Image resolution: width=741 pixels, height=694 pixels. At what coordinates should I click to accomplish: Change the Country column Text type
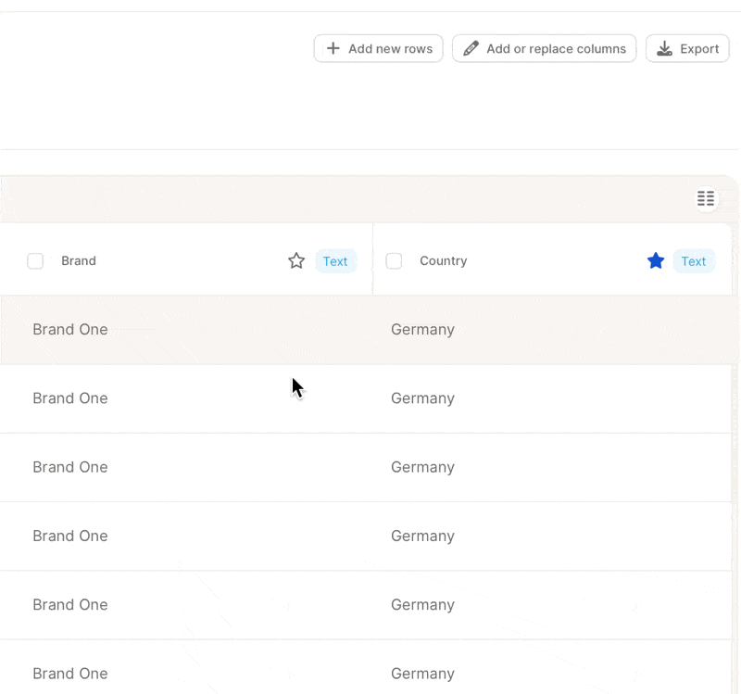694,261
